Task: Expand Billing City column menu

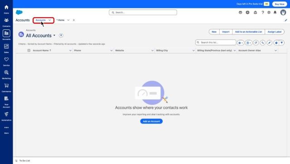Action: 193,50
